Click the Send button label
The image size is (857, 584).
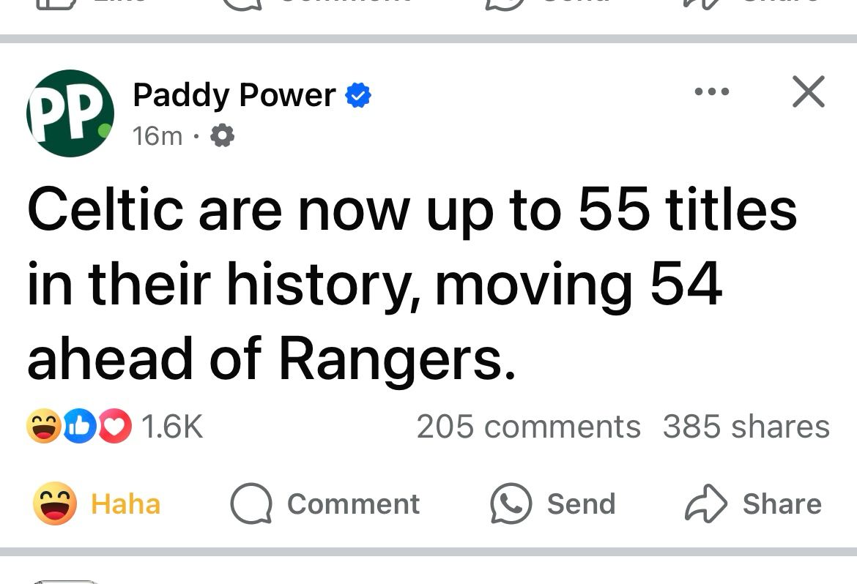point(581,503)
